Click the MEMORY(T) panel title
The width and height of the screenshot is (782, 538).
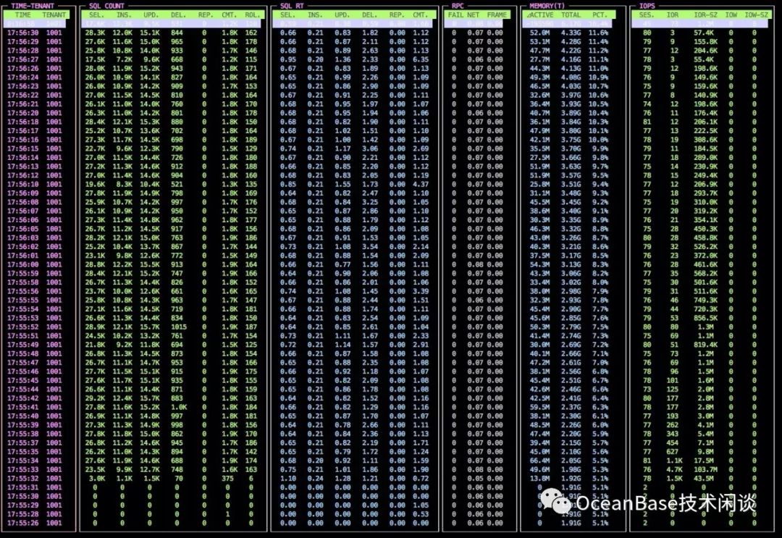547,6
